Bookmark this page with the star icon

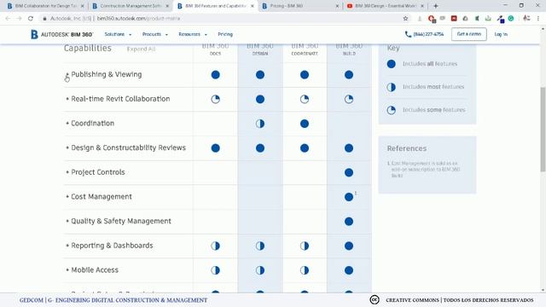(x=405, y=19)
